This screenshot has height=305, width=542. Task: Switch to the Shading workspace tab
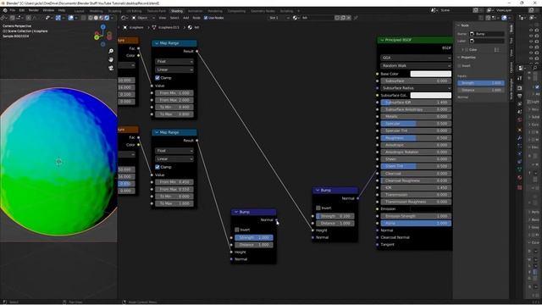point(177,11)
